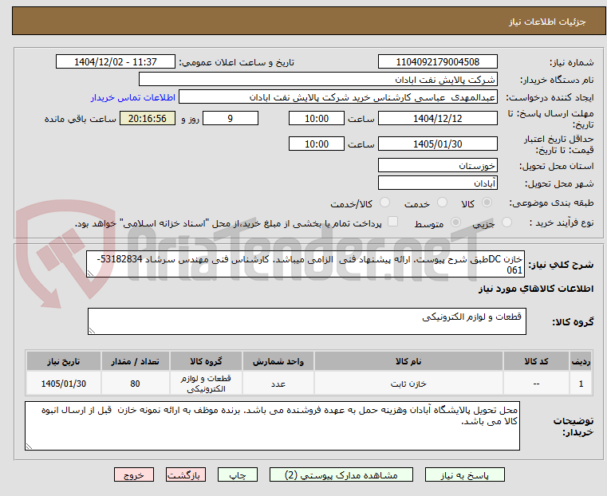
Task: Click the resize handle of description textarea
Action: click(x=90, y=274)
